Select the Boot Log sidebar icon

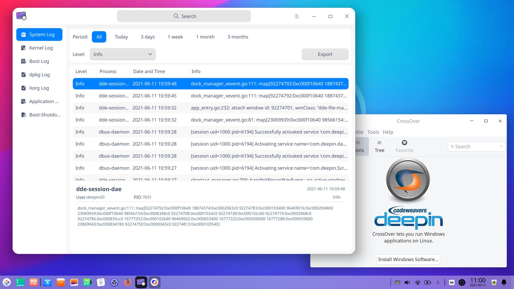pos(24,61)
